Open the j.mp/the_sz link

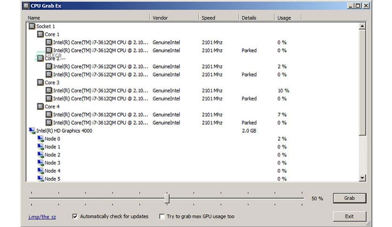42,217
